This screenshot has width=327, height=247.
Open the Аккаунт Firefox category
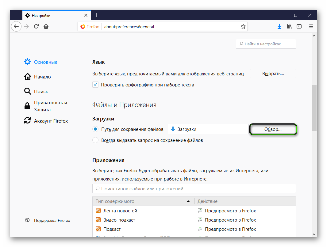[46, 121]
